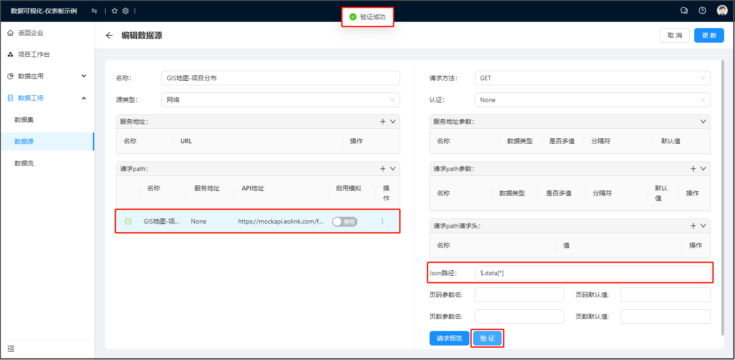The width and height of the screenshot is (735, 360).
Task: Open the settings gear icon in header
Action: (126, 11)
